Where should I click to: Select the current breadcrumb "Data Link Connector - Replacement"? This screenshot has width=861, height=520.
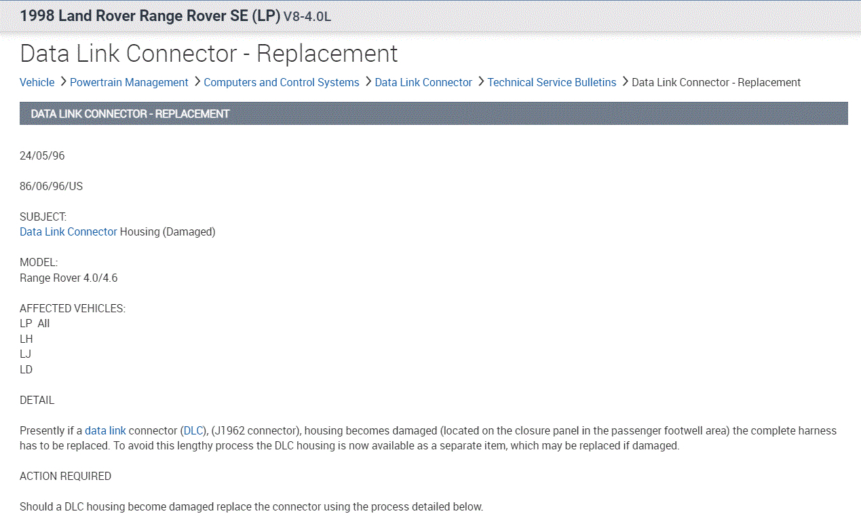coord(716,82)
